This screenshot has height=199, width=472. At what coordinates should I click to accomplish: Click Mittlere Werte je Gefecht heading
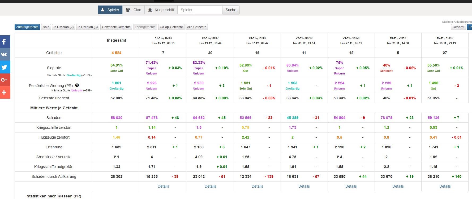click(x=54, y=108)
